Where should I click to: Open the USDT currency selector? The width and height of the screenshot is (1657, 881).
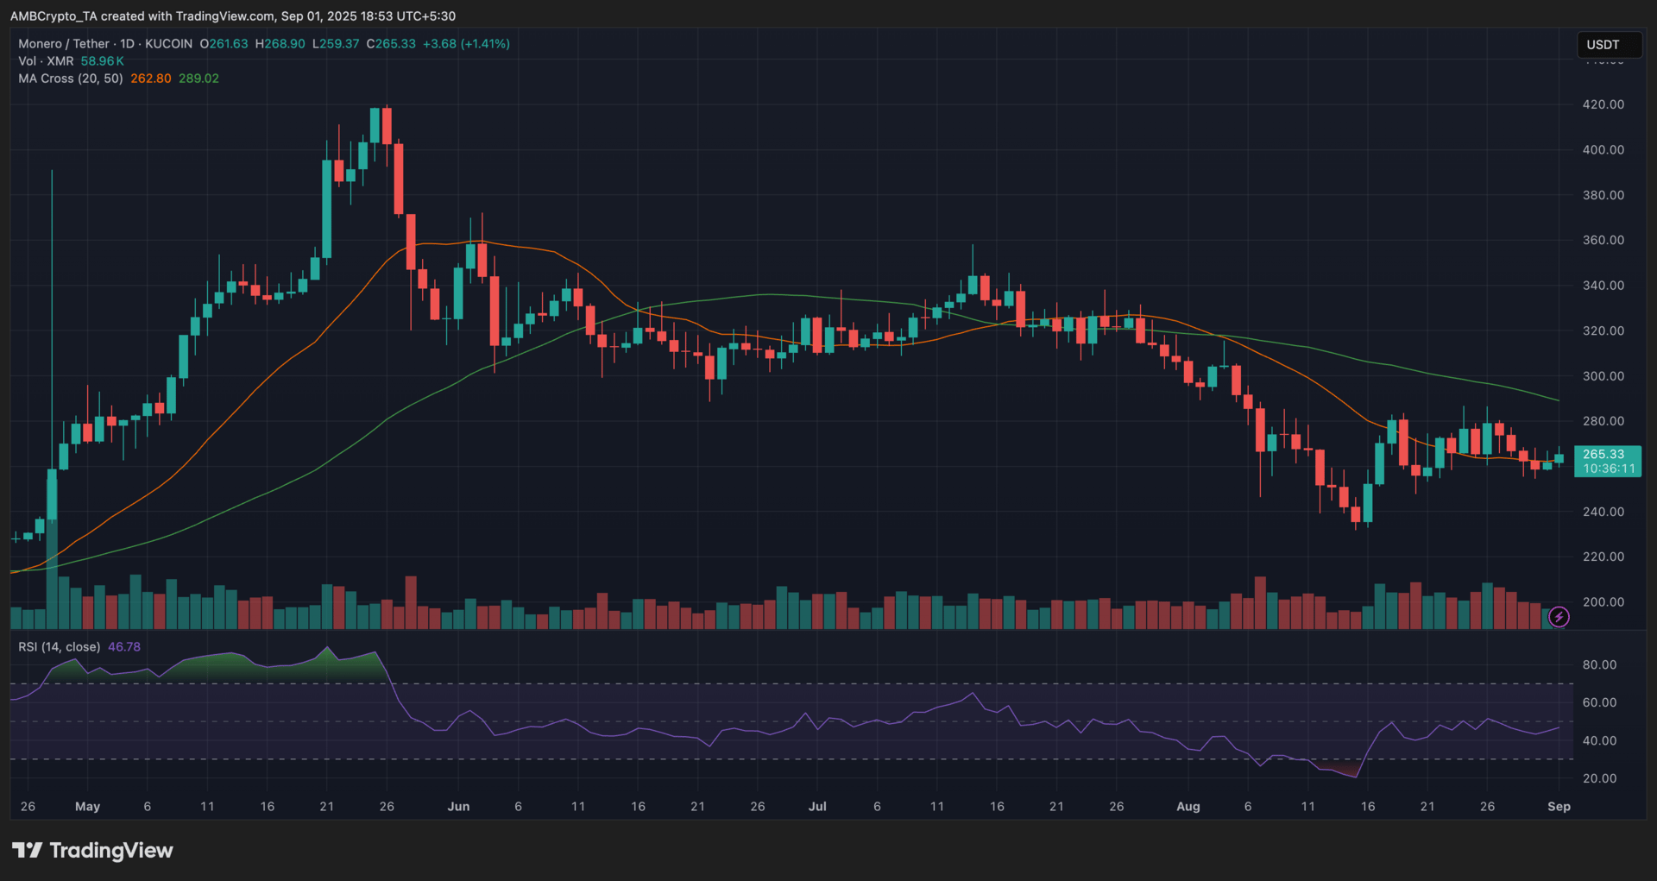coord(1610,45)
